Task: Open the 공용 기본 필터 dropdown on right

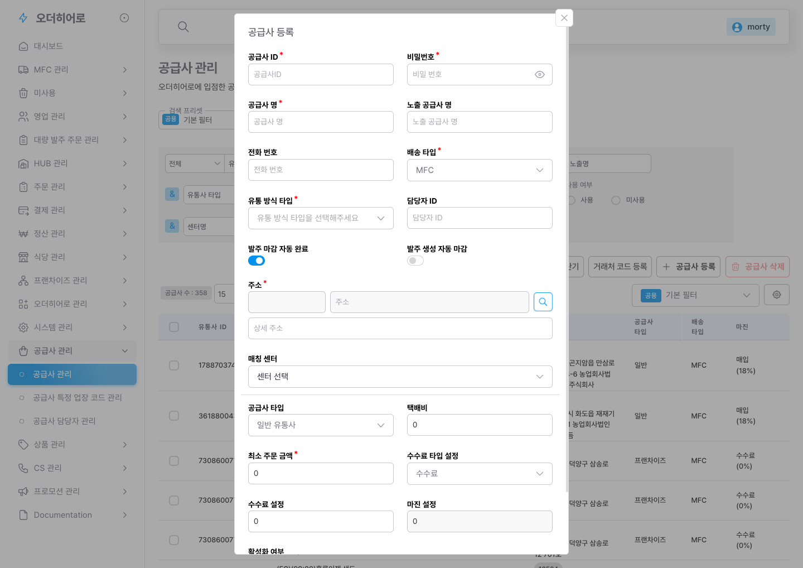Action: (695, 295)
